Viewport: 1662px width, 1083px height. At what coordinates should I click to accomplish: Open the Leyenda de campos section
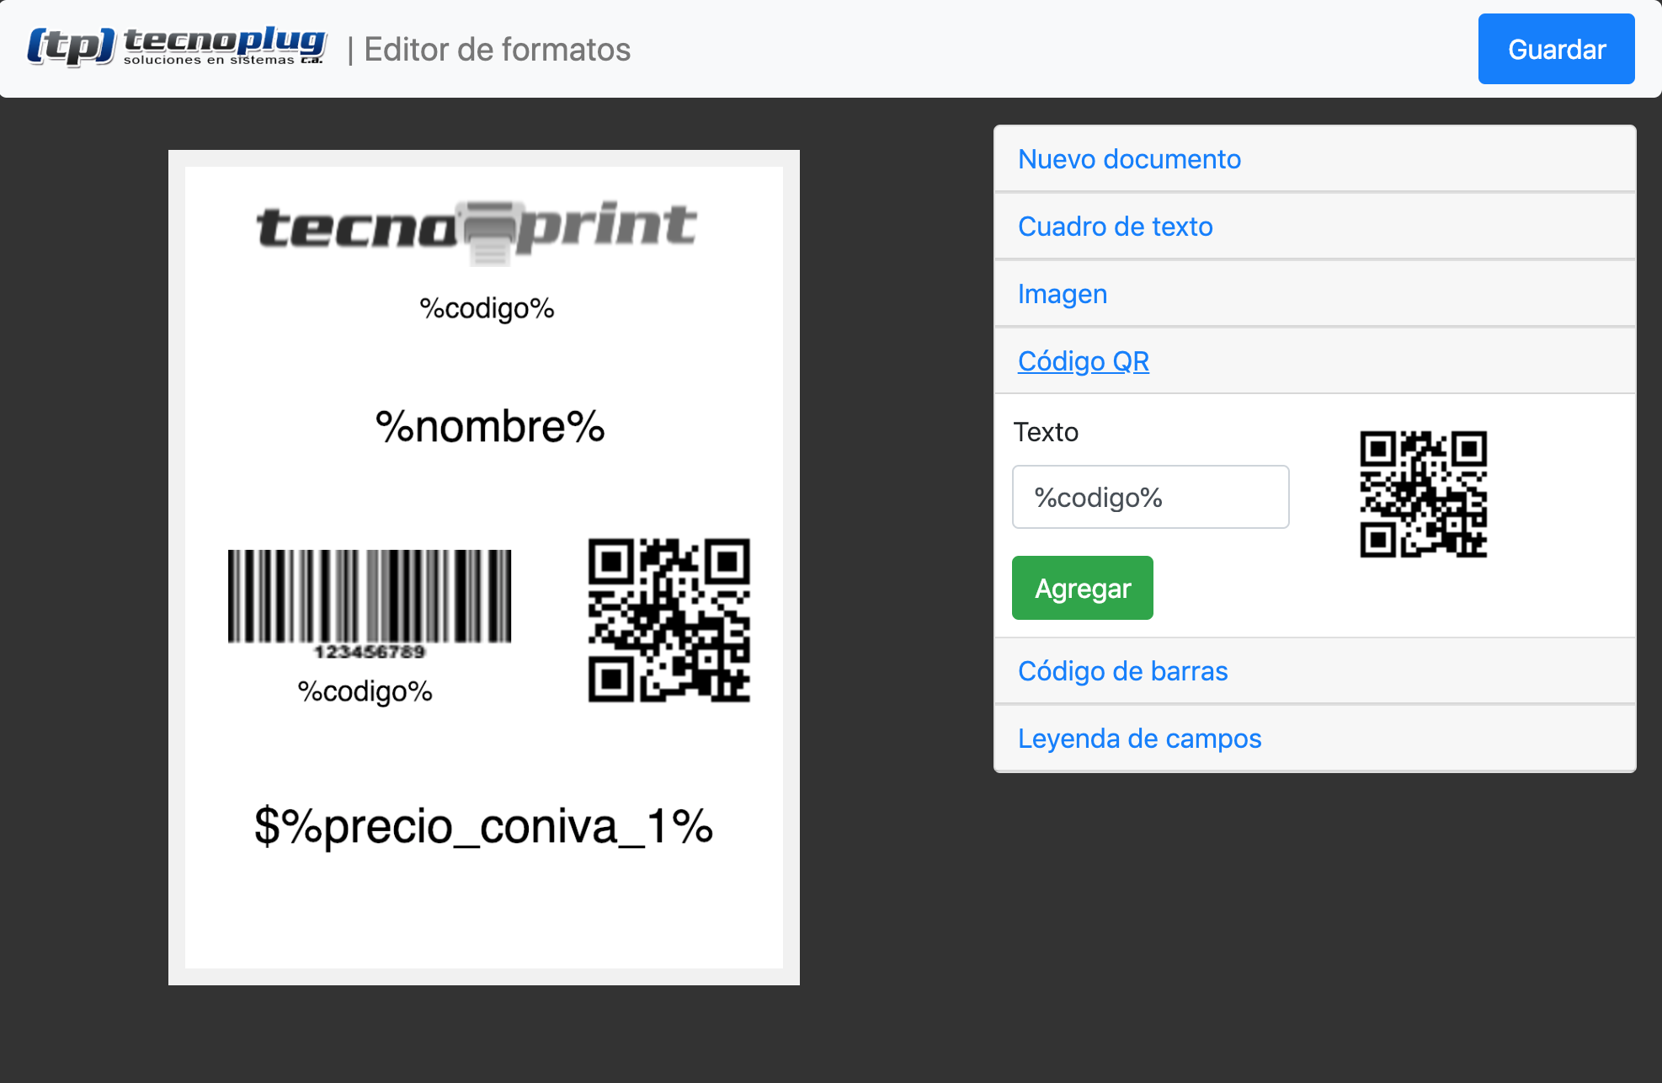[x=1139, y=739]
